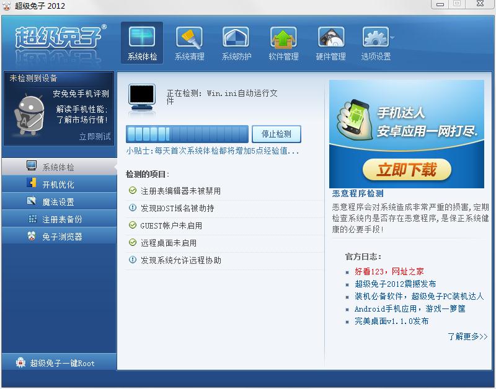496x389 pixels.
Task: Open the 选项设置 gear icon
Action: tap(376, 37)
